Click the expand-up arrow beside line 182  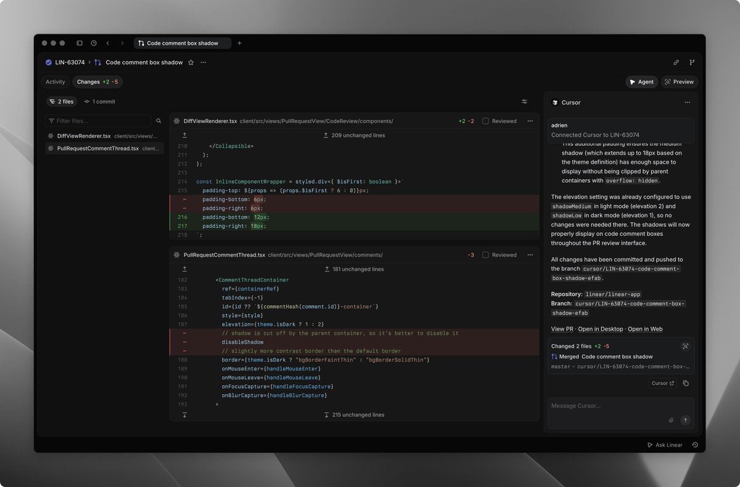pyautogui.click(x=184, y=269)
